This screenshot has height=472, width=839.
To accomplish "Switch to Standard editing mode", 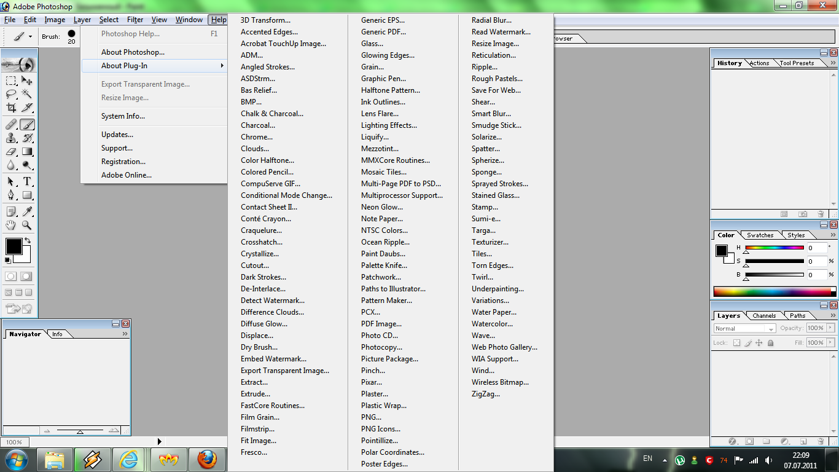I will tap(11, 277).
